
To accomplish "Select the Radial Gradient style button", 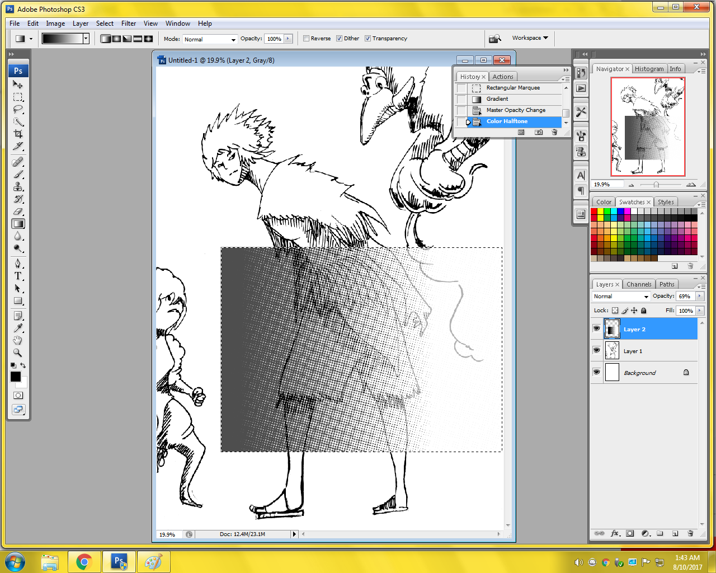I will (116, 39).
